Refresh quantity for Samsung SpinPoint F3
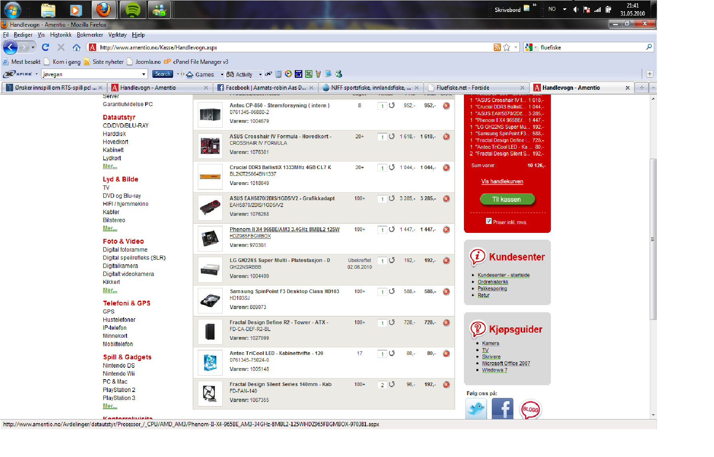 [x=392, y=291]
